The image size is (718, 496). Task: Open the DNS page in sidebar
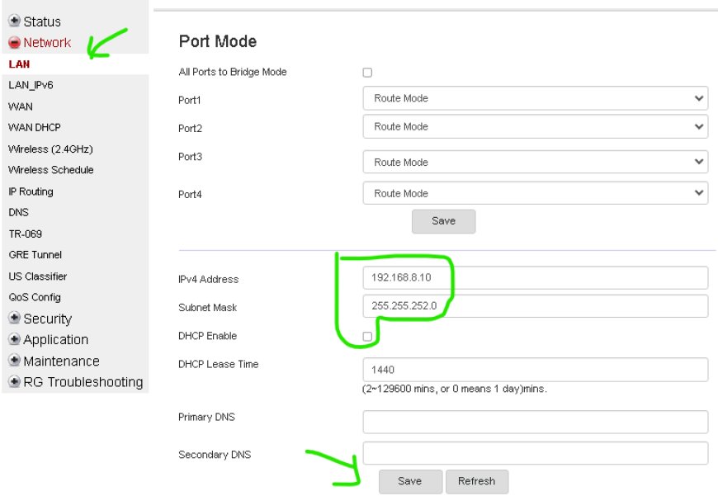pyautogui.click(x=19, y=212)
